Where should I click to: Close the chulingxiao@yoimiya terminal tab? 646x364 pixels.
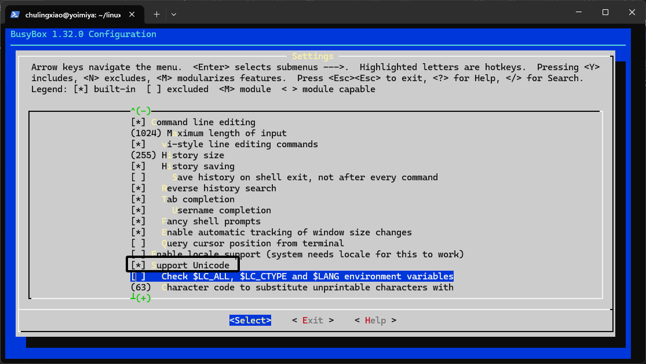click(132, 14)
